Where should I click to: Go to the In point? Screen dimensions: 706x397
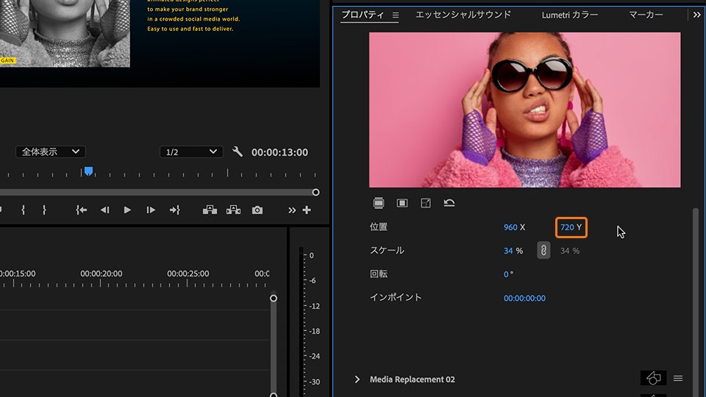(82, 210)
